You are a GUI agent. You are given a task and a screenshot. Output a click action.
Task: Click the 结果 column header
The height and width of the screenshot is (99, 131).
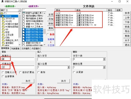pyautogui.click(x=119, y=10)
